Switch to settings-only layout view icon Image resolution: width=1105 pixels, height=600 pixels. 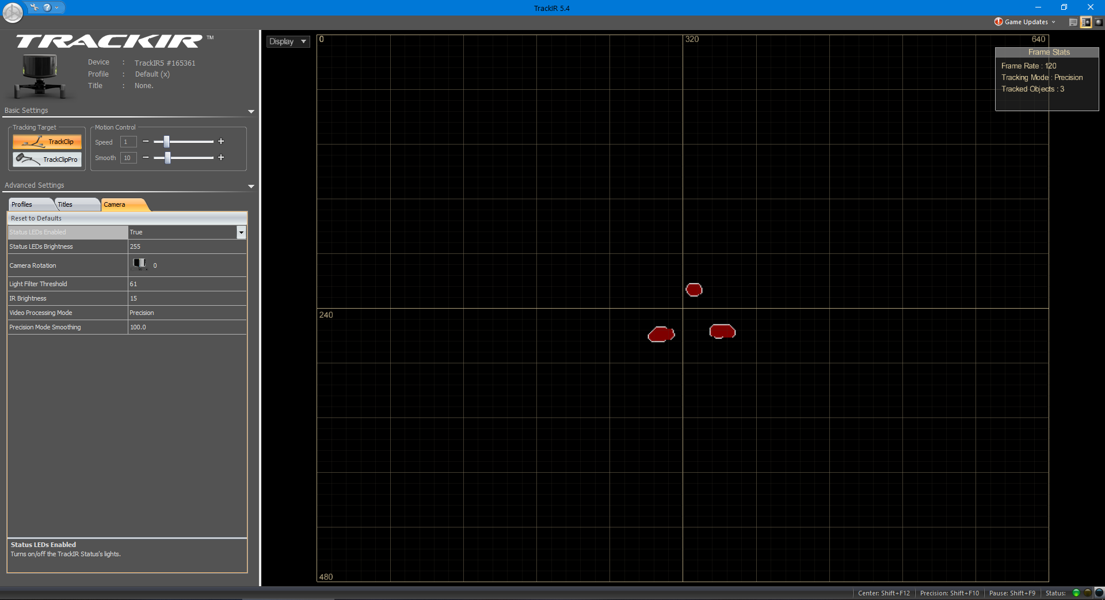point(1073,22)
